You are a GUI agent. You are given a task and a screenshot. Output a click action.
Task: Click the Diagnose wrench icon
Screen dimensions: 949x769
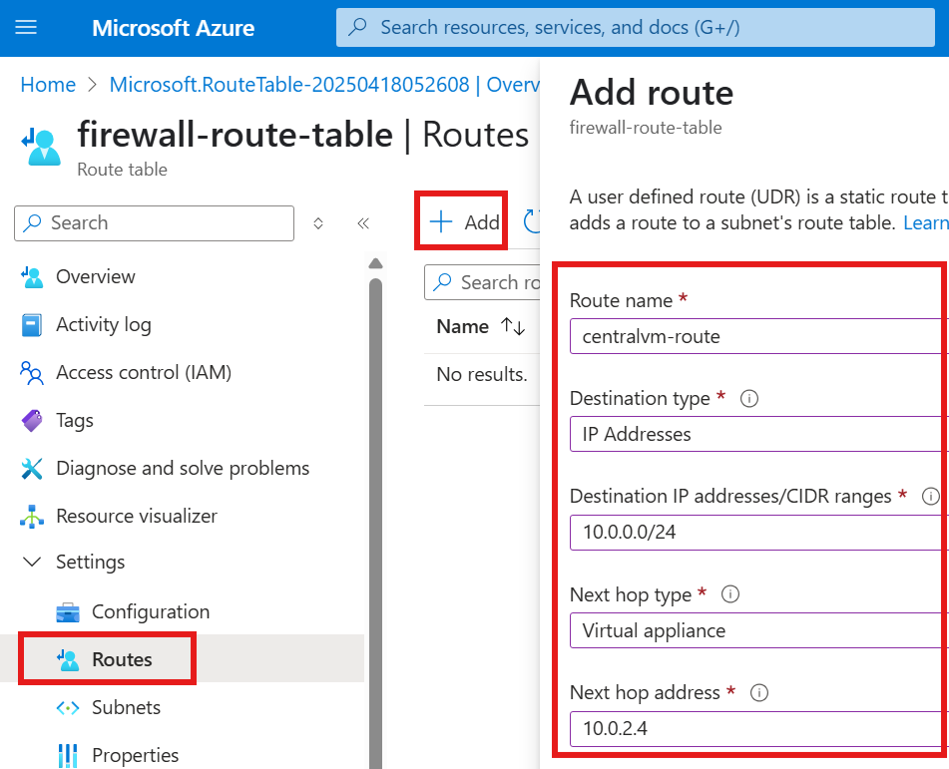click(32, 469)
